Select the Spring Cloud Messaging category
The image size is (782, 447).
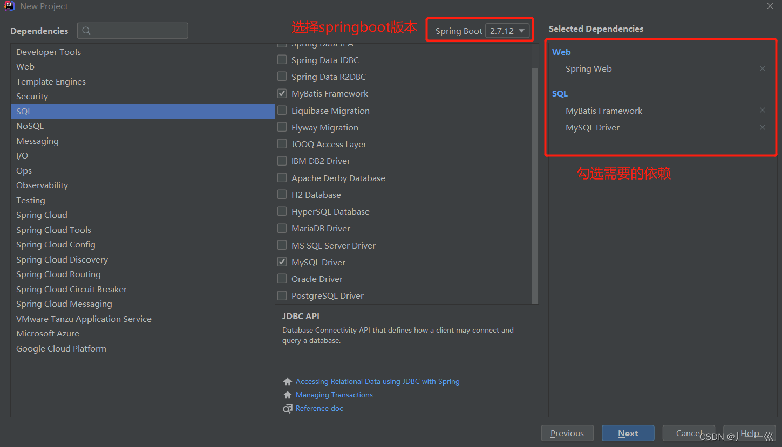(142, 304)
